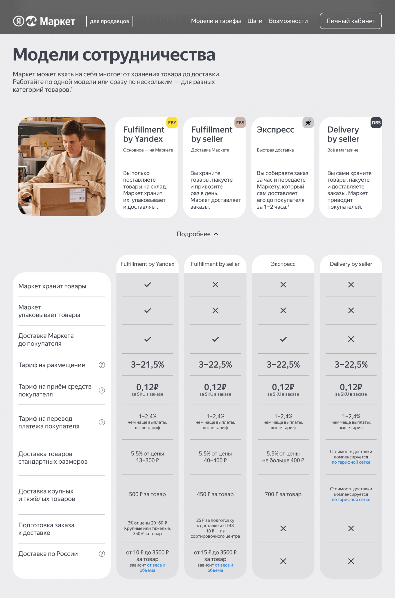Open the Личный кабинет button

click(x=351, y=21)
